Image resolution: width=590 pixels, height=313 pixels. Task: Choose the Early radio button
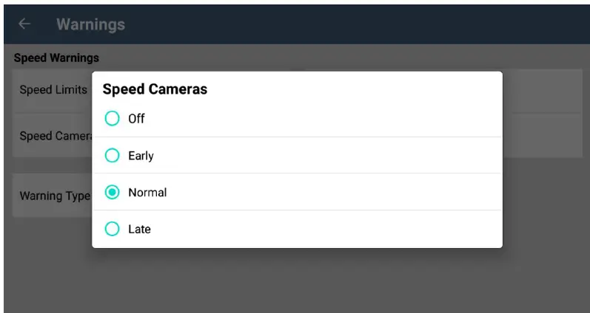coord(112,156)
